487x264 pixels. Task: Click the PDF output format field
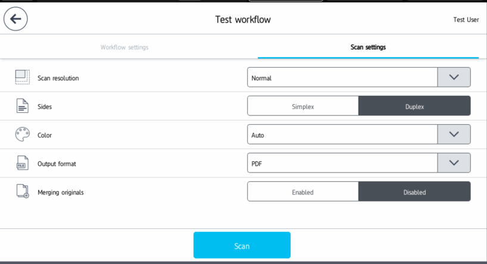342,163
